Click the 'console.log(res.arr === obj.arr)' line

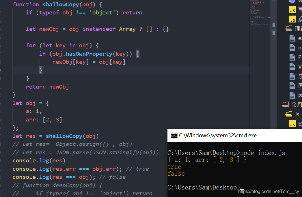click(67, 169)
